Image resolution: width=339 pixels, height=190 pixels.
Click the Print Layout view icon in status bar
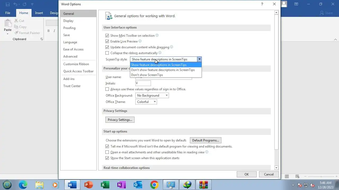287,176
